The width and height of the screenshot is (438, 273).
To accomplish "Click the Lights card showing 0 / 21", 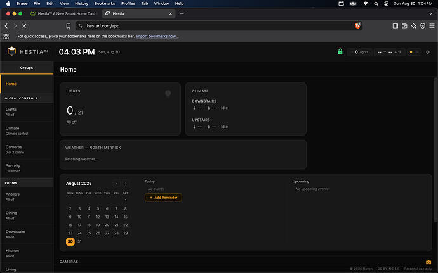I will (x=120, y=109).
